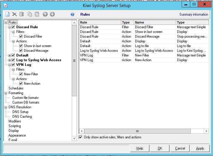This screenshot has height=156, width=213.
Task: Toggle Log to Syslog Web Access checkbox
Action: tap(13, 60)
